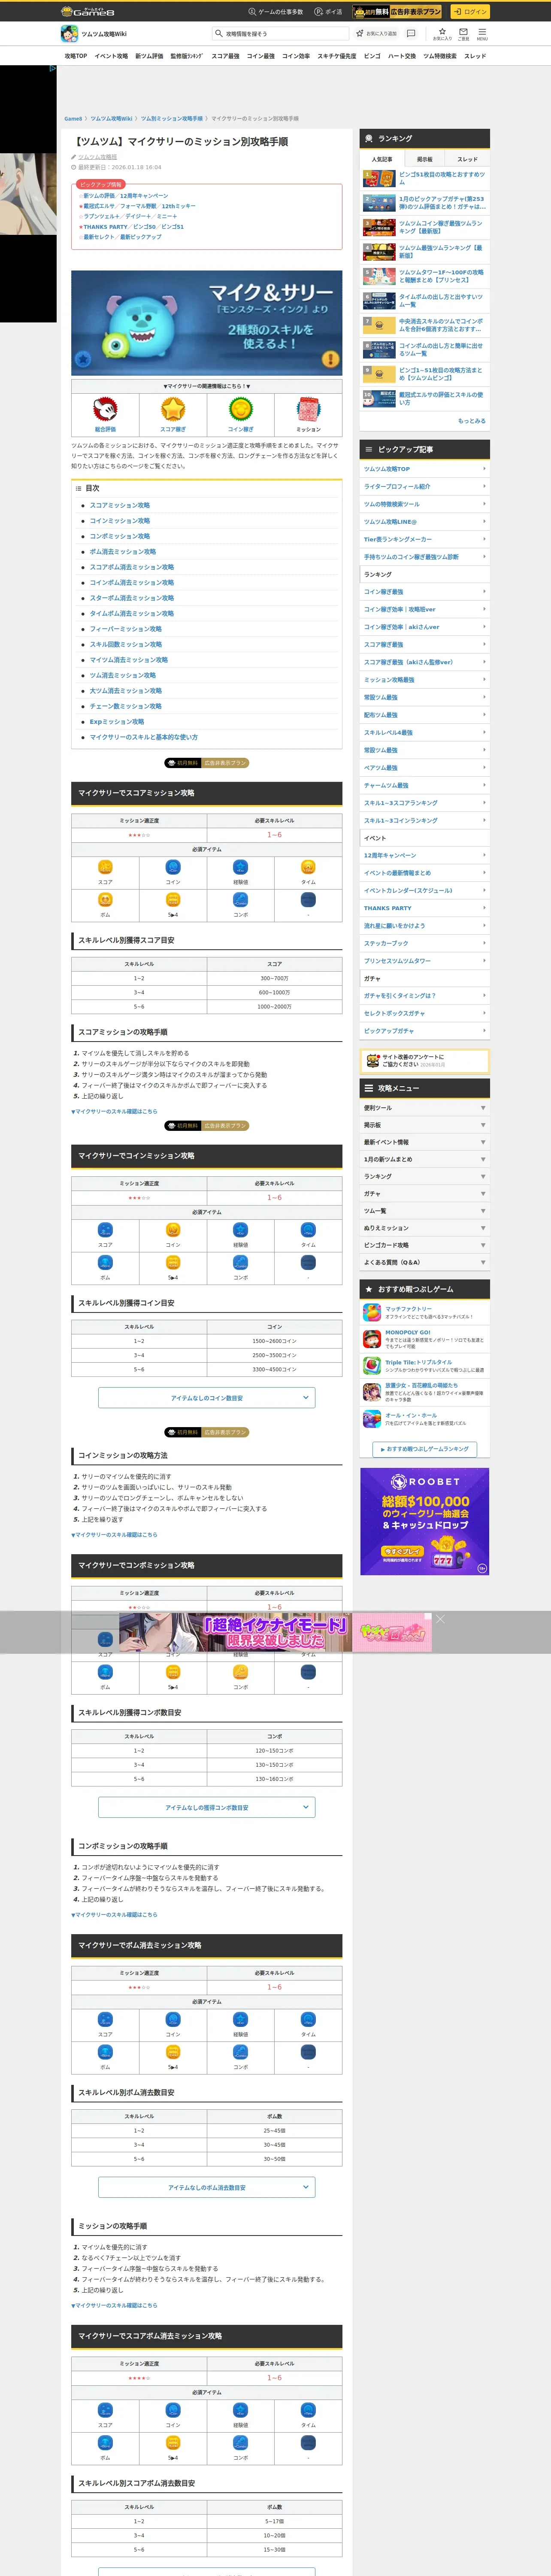Image resolution: width=551 pixels, height=2576 pixels.
Task: Expand よくある質問 (Q&A) section
Action: click(425, 1262)
